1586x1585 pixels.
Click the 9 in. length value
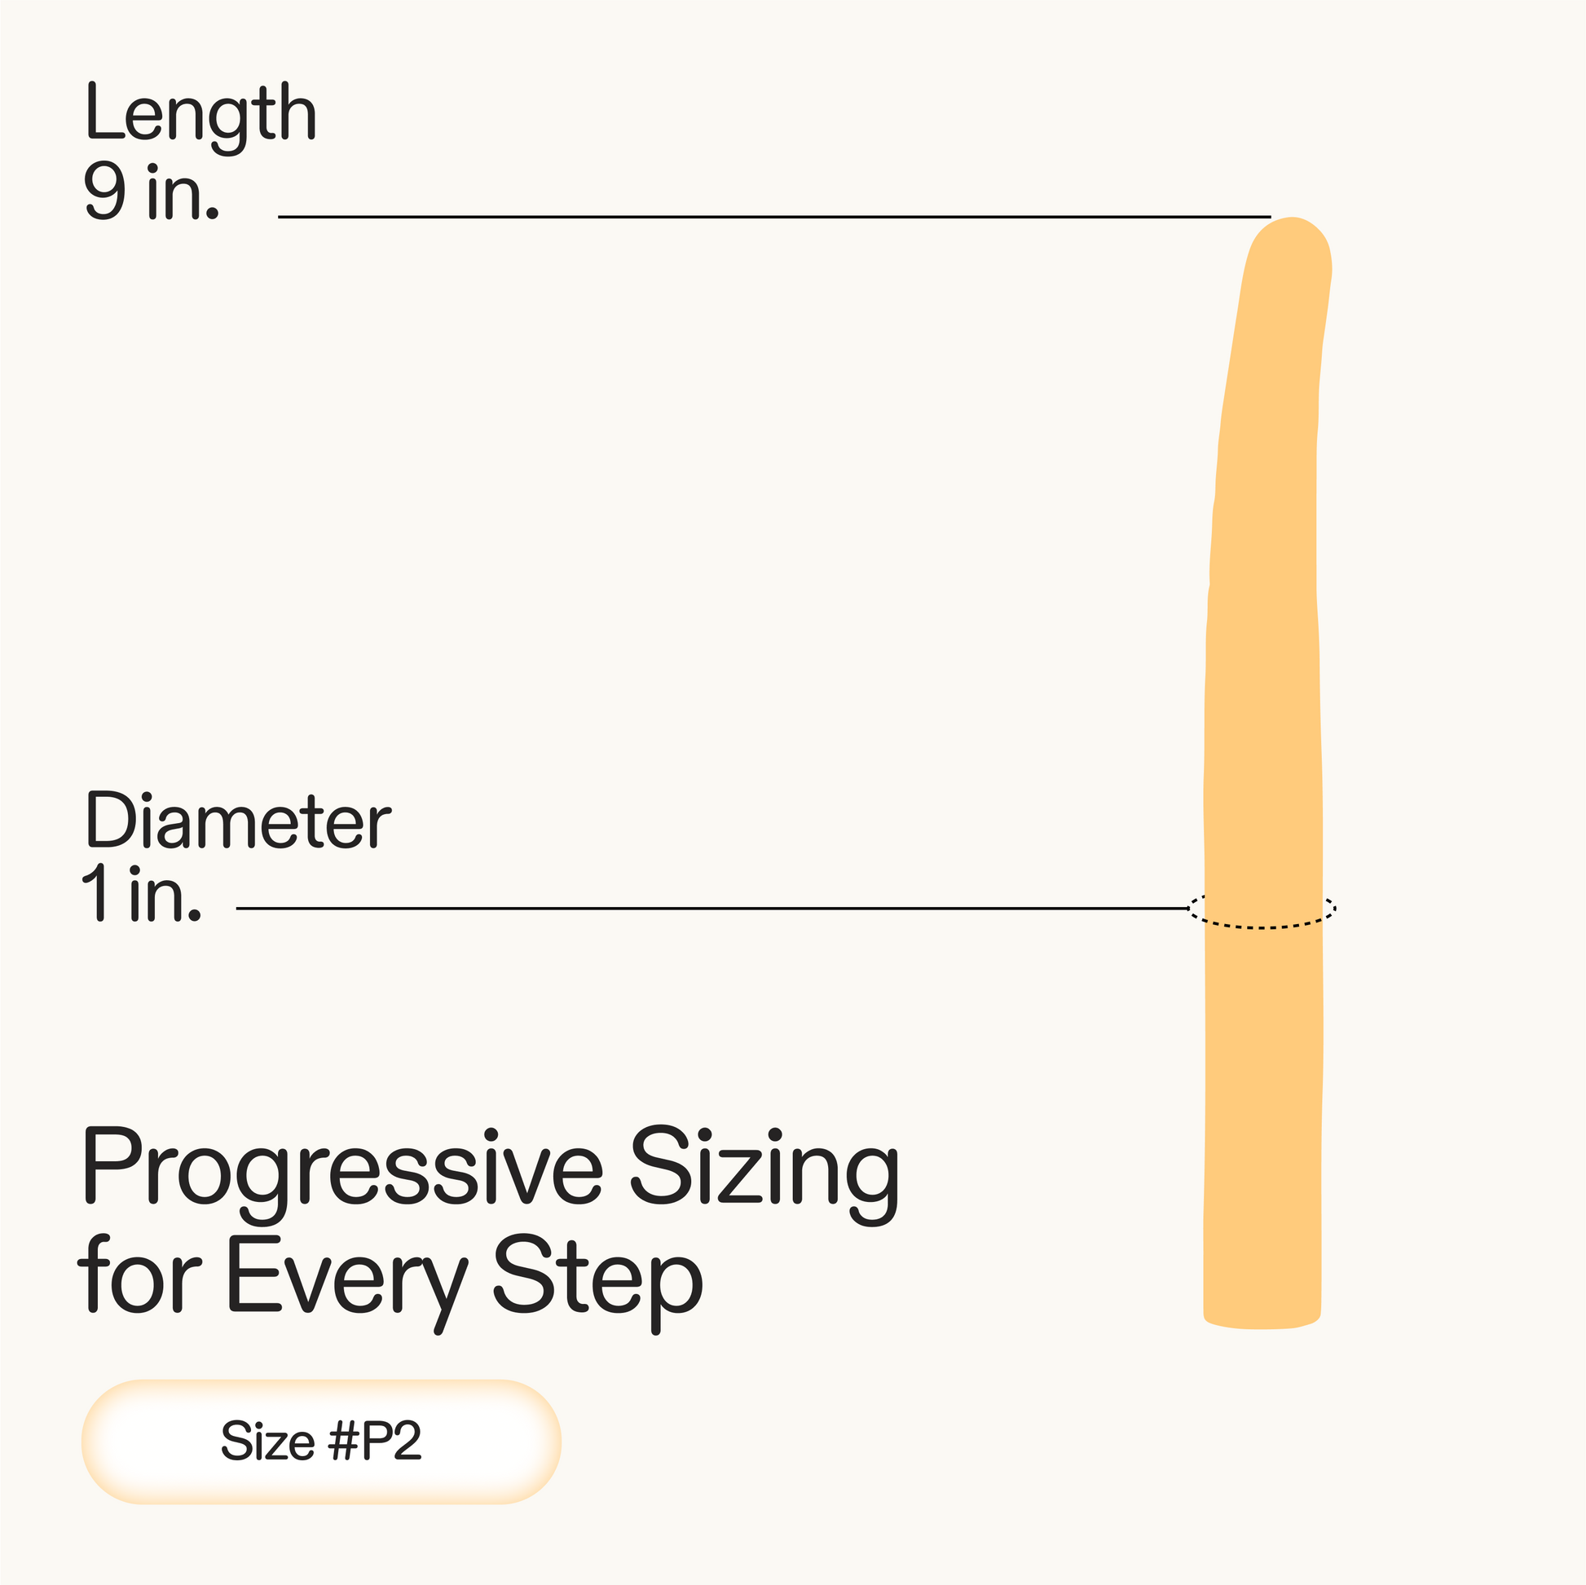coord(151,192)
